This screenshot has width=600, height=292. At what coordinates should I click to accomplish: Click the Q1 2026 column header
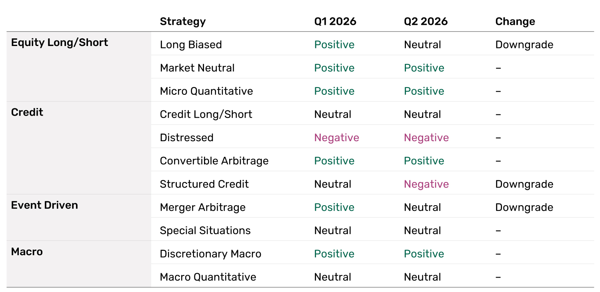coord(335,22)
